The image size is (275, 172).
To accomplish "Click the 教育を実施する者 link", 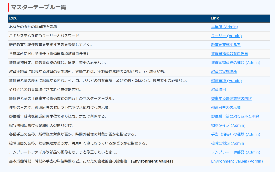I will pyautogui.click(x=226, y=45).
